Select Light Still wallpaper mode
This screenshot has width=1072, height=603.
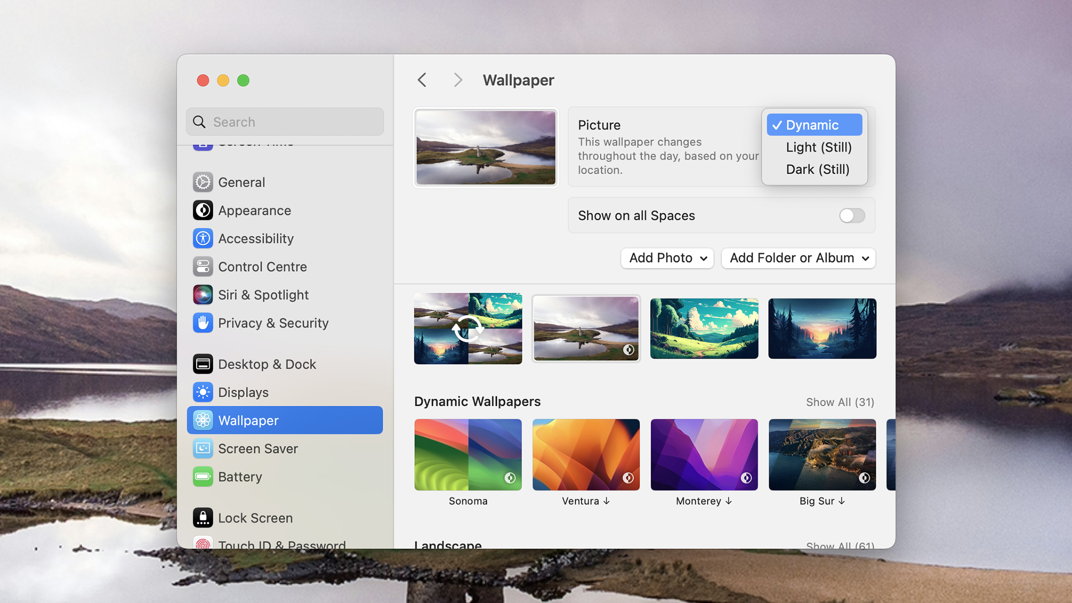tap(816, 146)
